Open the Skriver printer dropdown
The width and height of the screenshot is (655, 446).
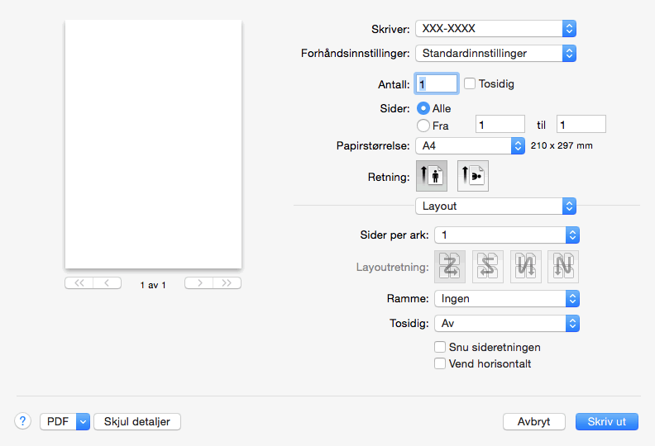(496, 28)
